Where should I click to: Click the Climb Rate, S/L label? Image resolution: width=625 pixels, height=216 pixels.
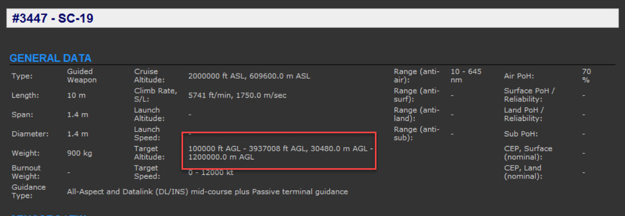click(148, 95)
